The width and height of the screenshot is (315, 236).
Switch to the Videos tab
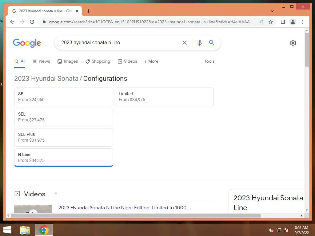pyautogui.click(x=127, y=61)
